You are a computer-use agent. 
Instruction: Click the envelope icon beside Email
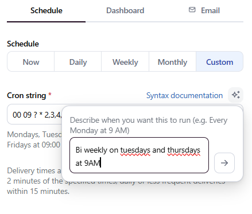pos(192,10)
